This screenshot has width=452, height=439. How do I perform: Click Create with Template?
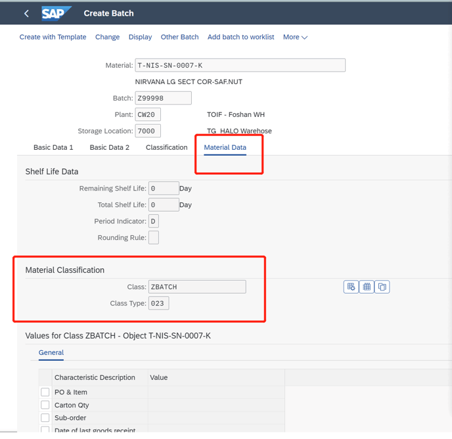tap(53, 37)
